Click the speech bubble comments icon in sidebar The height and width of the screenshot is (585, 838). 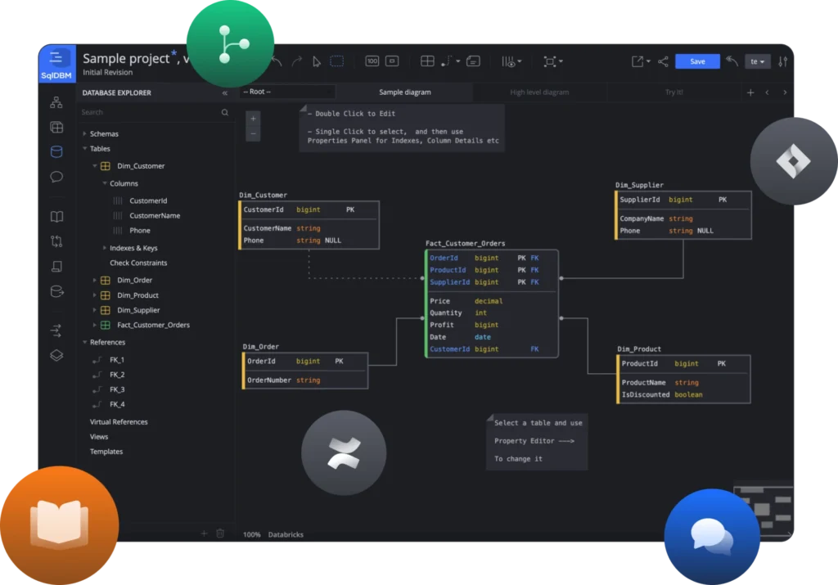(x=56, y=177)
